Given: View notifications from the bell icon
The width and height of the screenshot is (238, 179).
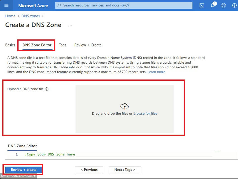Looking at the screenshot, I should pos(212,5).
